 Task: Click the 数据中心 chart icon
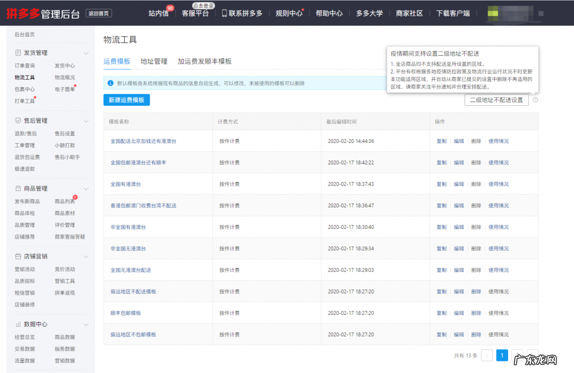tap(18, 324)
